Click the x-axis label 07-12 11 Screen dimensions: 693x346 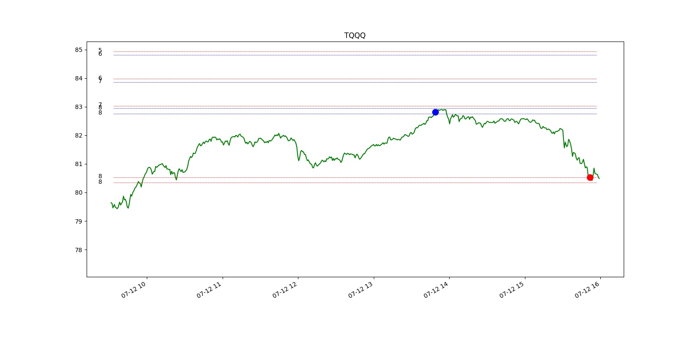tap(209, 290)
